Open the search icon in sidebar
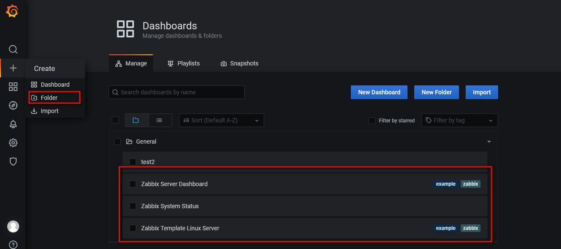This screenshot has height=249, width=561. [x=13, y=49]
